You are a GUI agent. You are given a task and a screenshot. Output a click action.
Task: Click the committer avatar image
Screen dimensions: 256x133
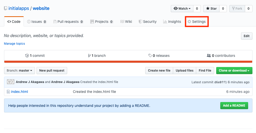(11, 82)
